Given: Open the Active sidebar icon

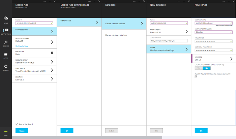Looking at the screenshot, I should (6, 56).
